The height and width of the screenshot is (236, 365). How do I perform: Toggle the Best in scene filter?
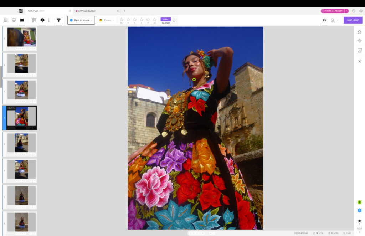pos(81,20)
